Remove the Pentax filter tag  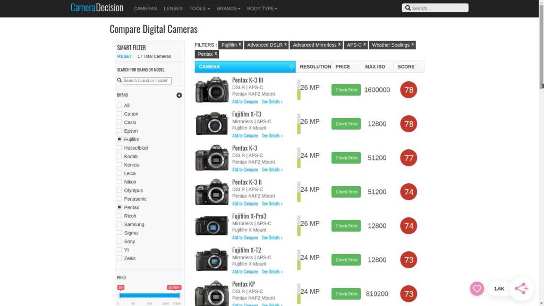[x=216, y=54]
